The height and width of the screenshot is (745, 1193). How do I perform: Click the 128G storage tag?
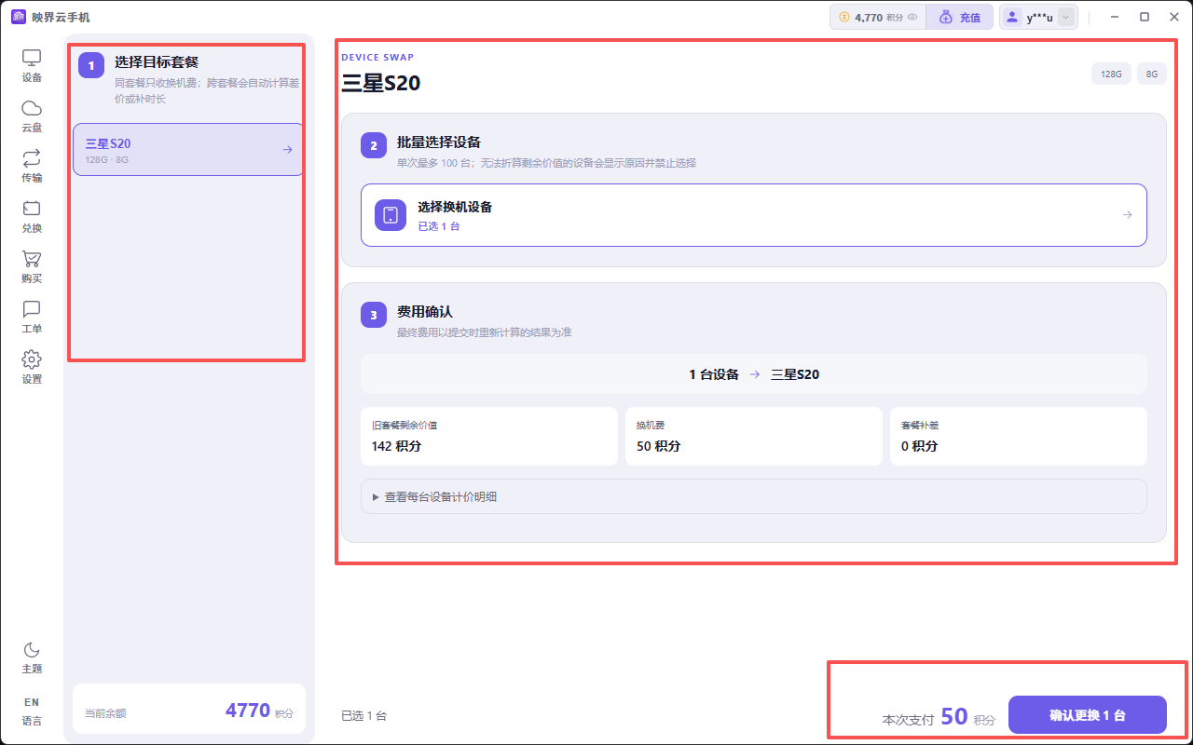[1111, 74]
